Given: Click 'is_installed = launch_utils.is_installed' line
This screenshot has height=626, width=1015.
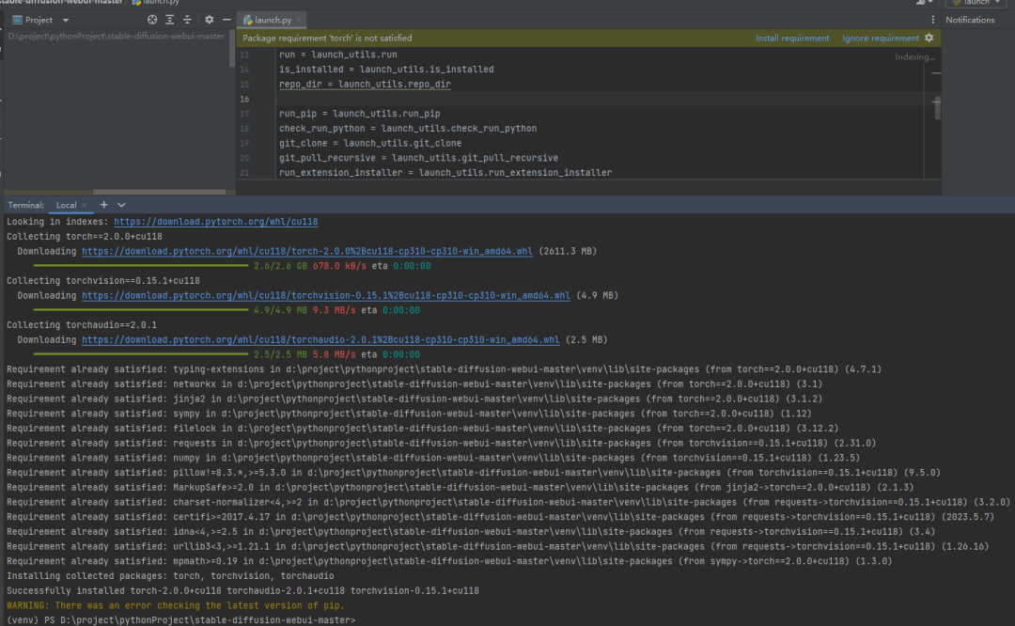Looking at the screenshot, I should (x=386, y=70).
